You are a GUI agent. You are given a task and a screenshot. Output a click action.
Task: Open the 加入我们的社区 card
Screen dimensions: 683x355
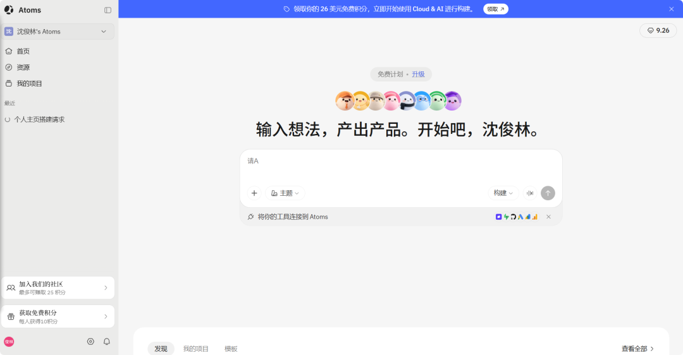58,287
